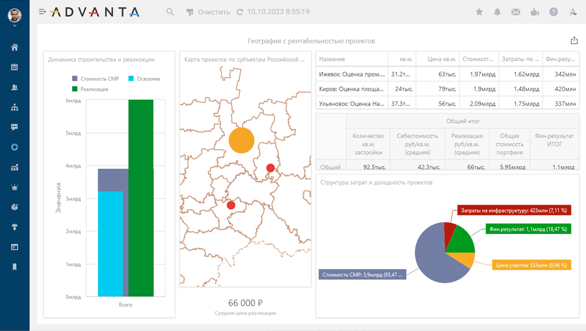
Task: Click the org hierarchy sidebar icon
Action: (15, 107)
